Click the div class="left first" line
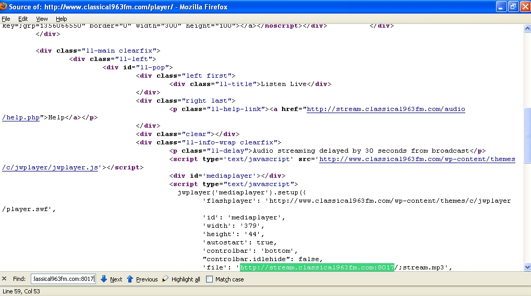The image size is (531, 296). (x=186, y=76)
